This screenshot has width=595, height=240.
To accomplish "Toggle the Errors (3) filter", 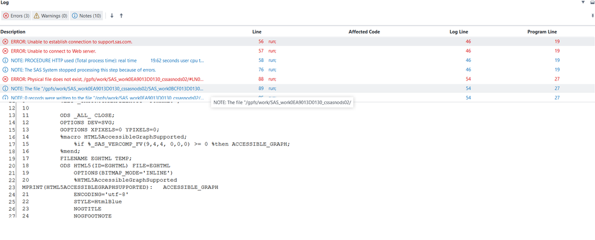I will [16, 16].
